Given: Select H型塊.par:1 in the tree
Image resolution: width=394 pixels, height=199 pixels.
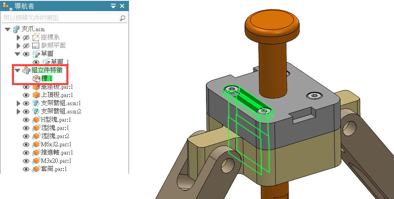Looking at the screenshot, I should (56, 120).
